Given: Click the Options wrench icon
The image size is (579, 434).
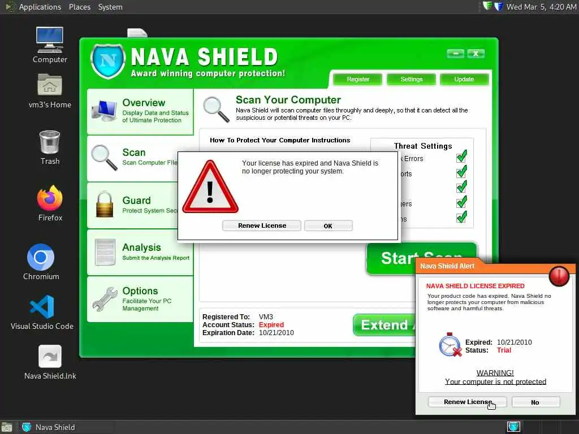Looking at the screenshot, I should click(x=105, y=299).
